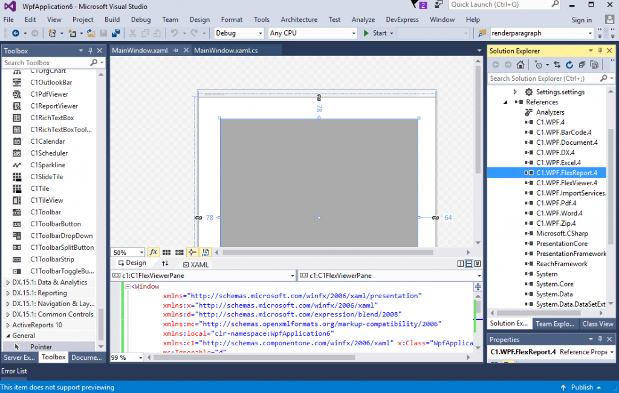Click the Search Toolbox field
Image resolution: width=619 pixels, height=393 pixels.
point(47,63)
